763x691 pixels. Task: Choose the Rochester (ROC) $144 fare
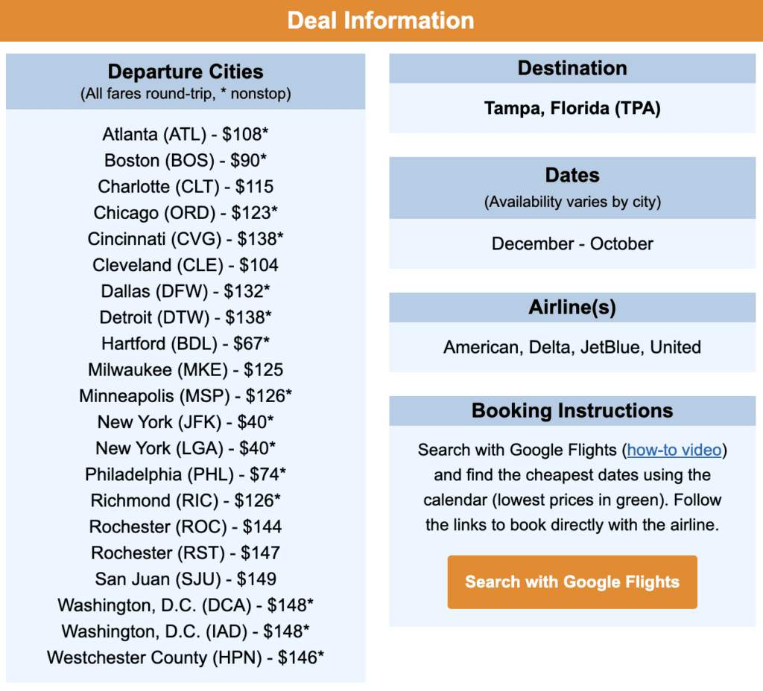pyautogui.click(x=186, y=526)
